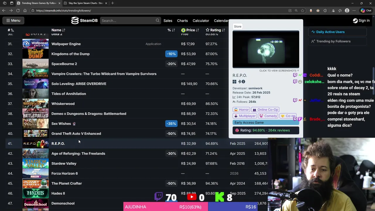Open browser zoom control icon
The height and width of the screenshot is (211, 375).
tap(296, 11)
